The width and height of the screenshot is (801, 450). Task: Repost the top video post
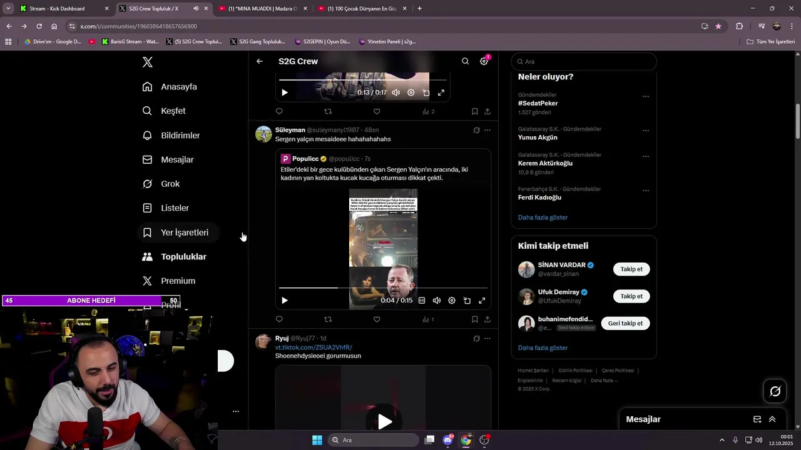328,111
